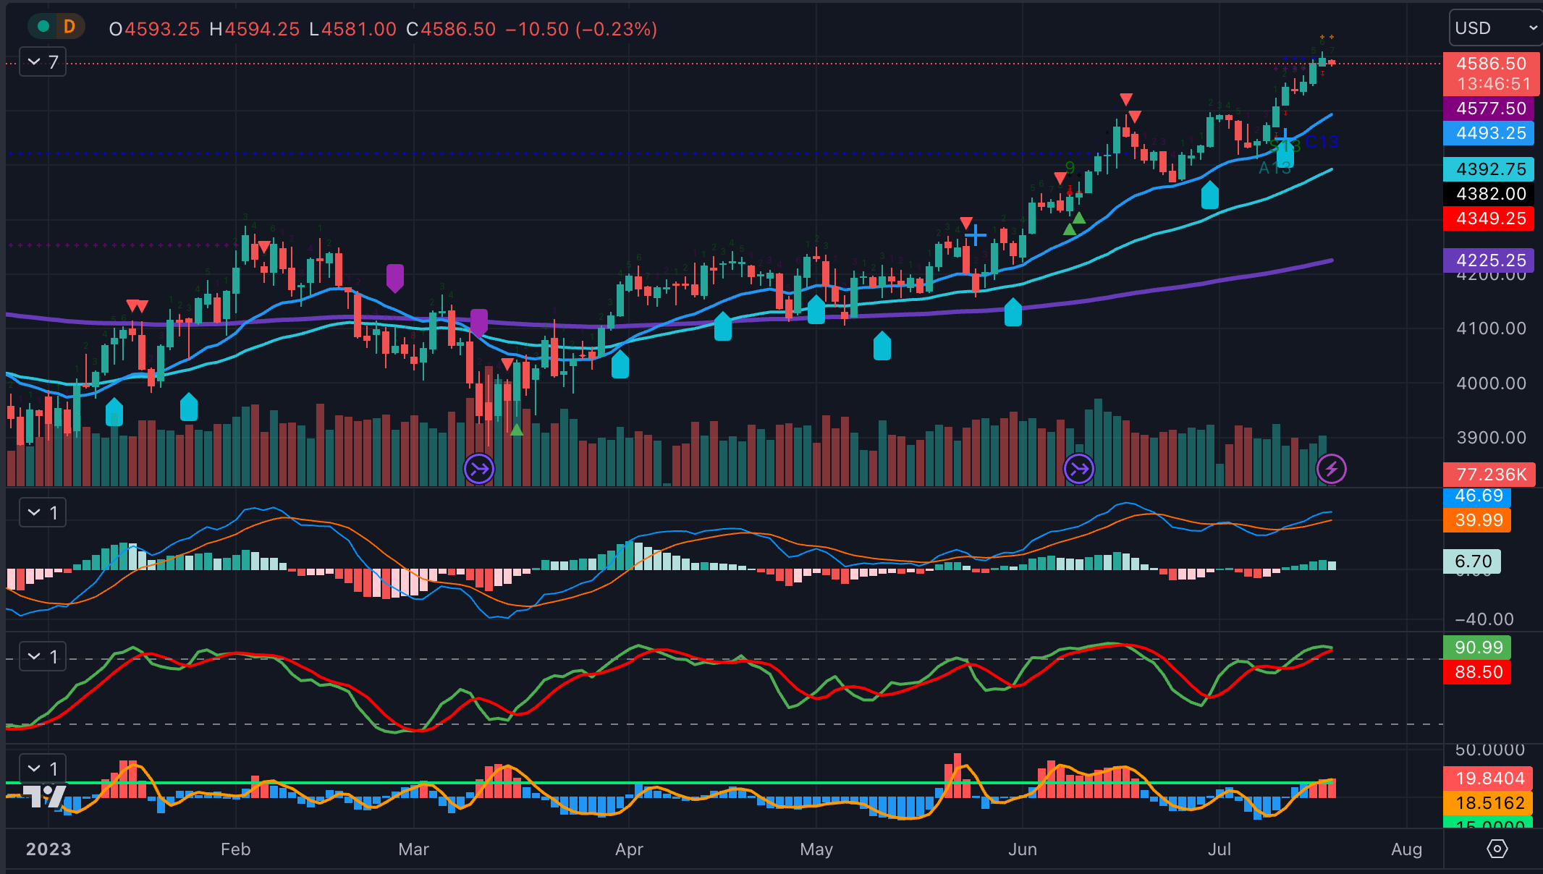Click the cyan buy marker in mid-May

point(882,346)
